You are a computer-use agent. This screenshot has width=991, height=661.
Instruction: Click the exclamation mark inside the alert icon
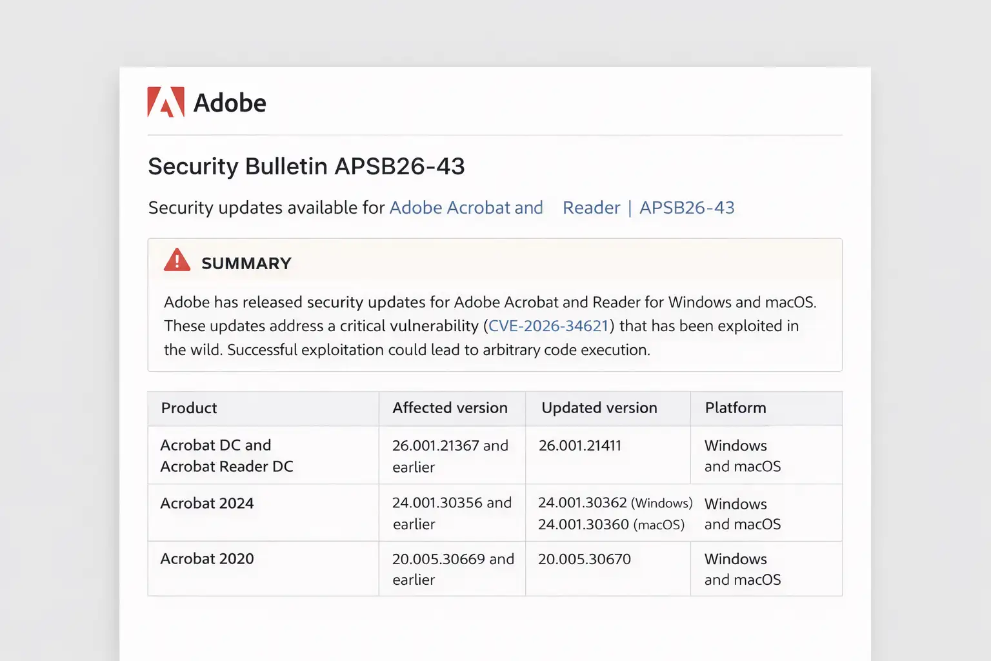pyautogui.click(x=175, y=261)
